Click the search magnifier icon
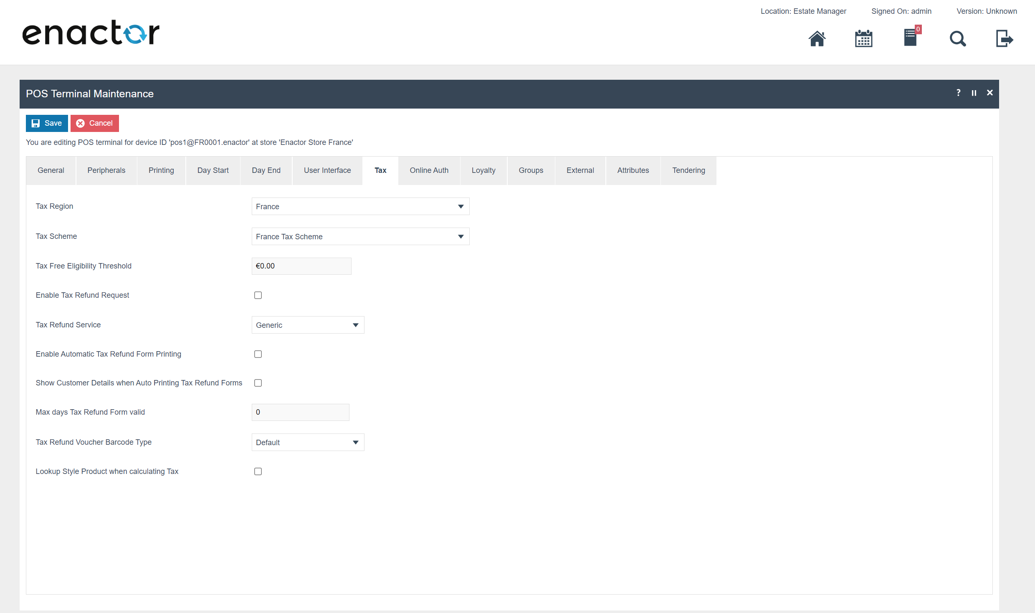 957,39
